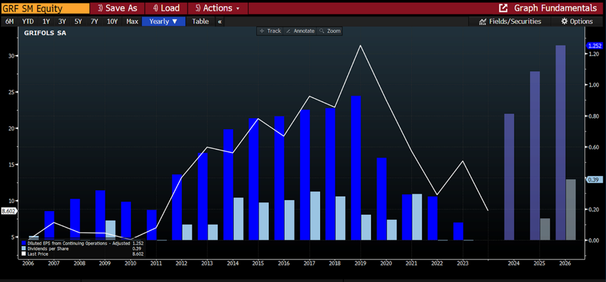The height and width of the screenshot is (282, 606).
Task: Click the Last Price legend white swatch
Action: click(23, 254)
